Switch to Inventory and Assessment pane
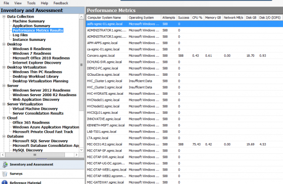 pos(42,164)
